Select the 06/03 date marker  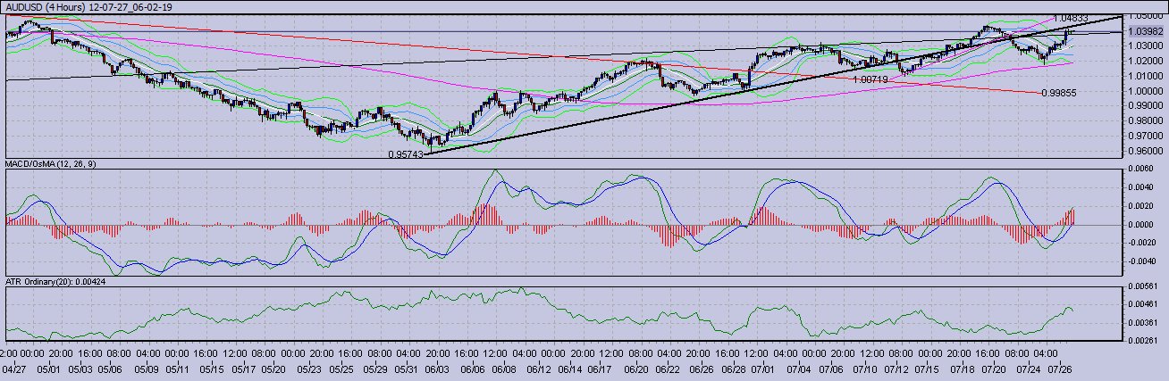(437, 368)
